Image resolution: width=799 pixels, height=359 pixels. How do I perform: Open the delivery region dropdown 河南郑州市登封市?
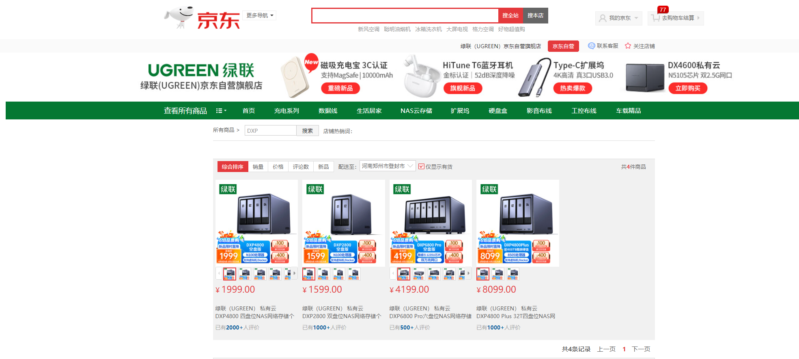coord(388,166)
